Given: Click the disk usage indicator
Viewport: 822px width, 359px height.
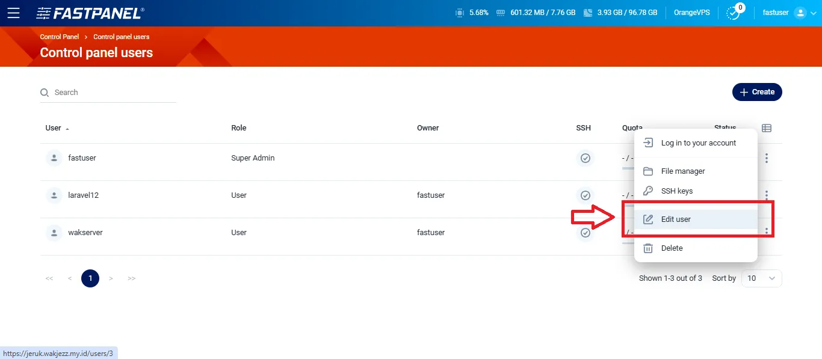Looking at the screenshot, I should point(620,13).
